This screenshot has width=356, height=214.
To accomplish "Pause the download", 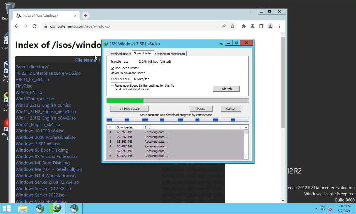I will (x=201, y=109).
